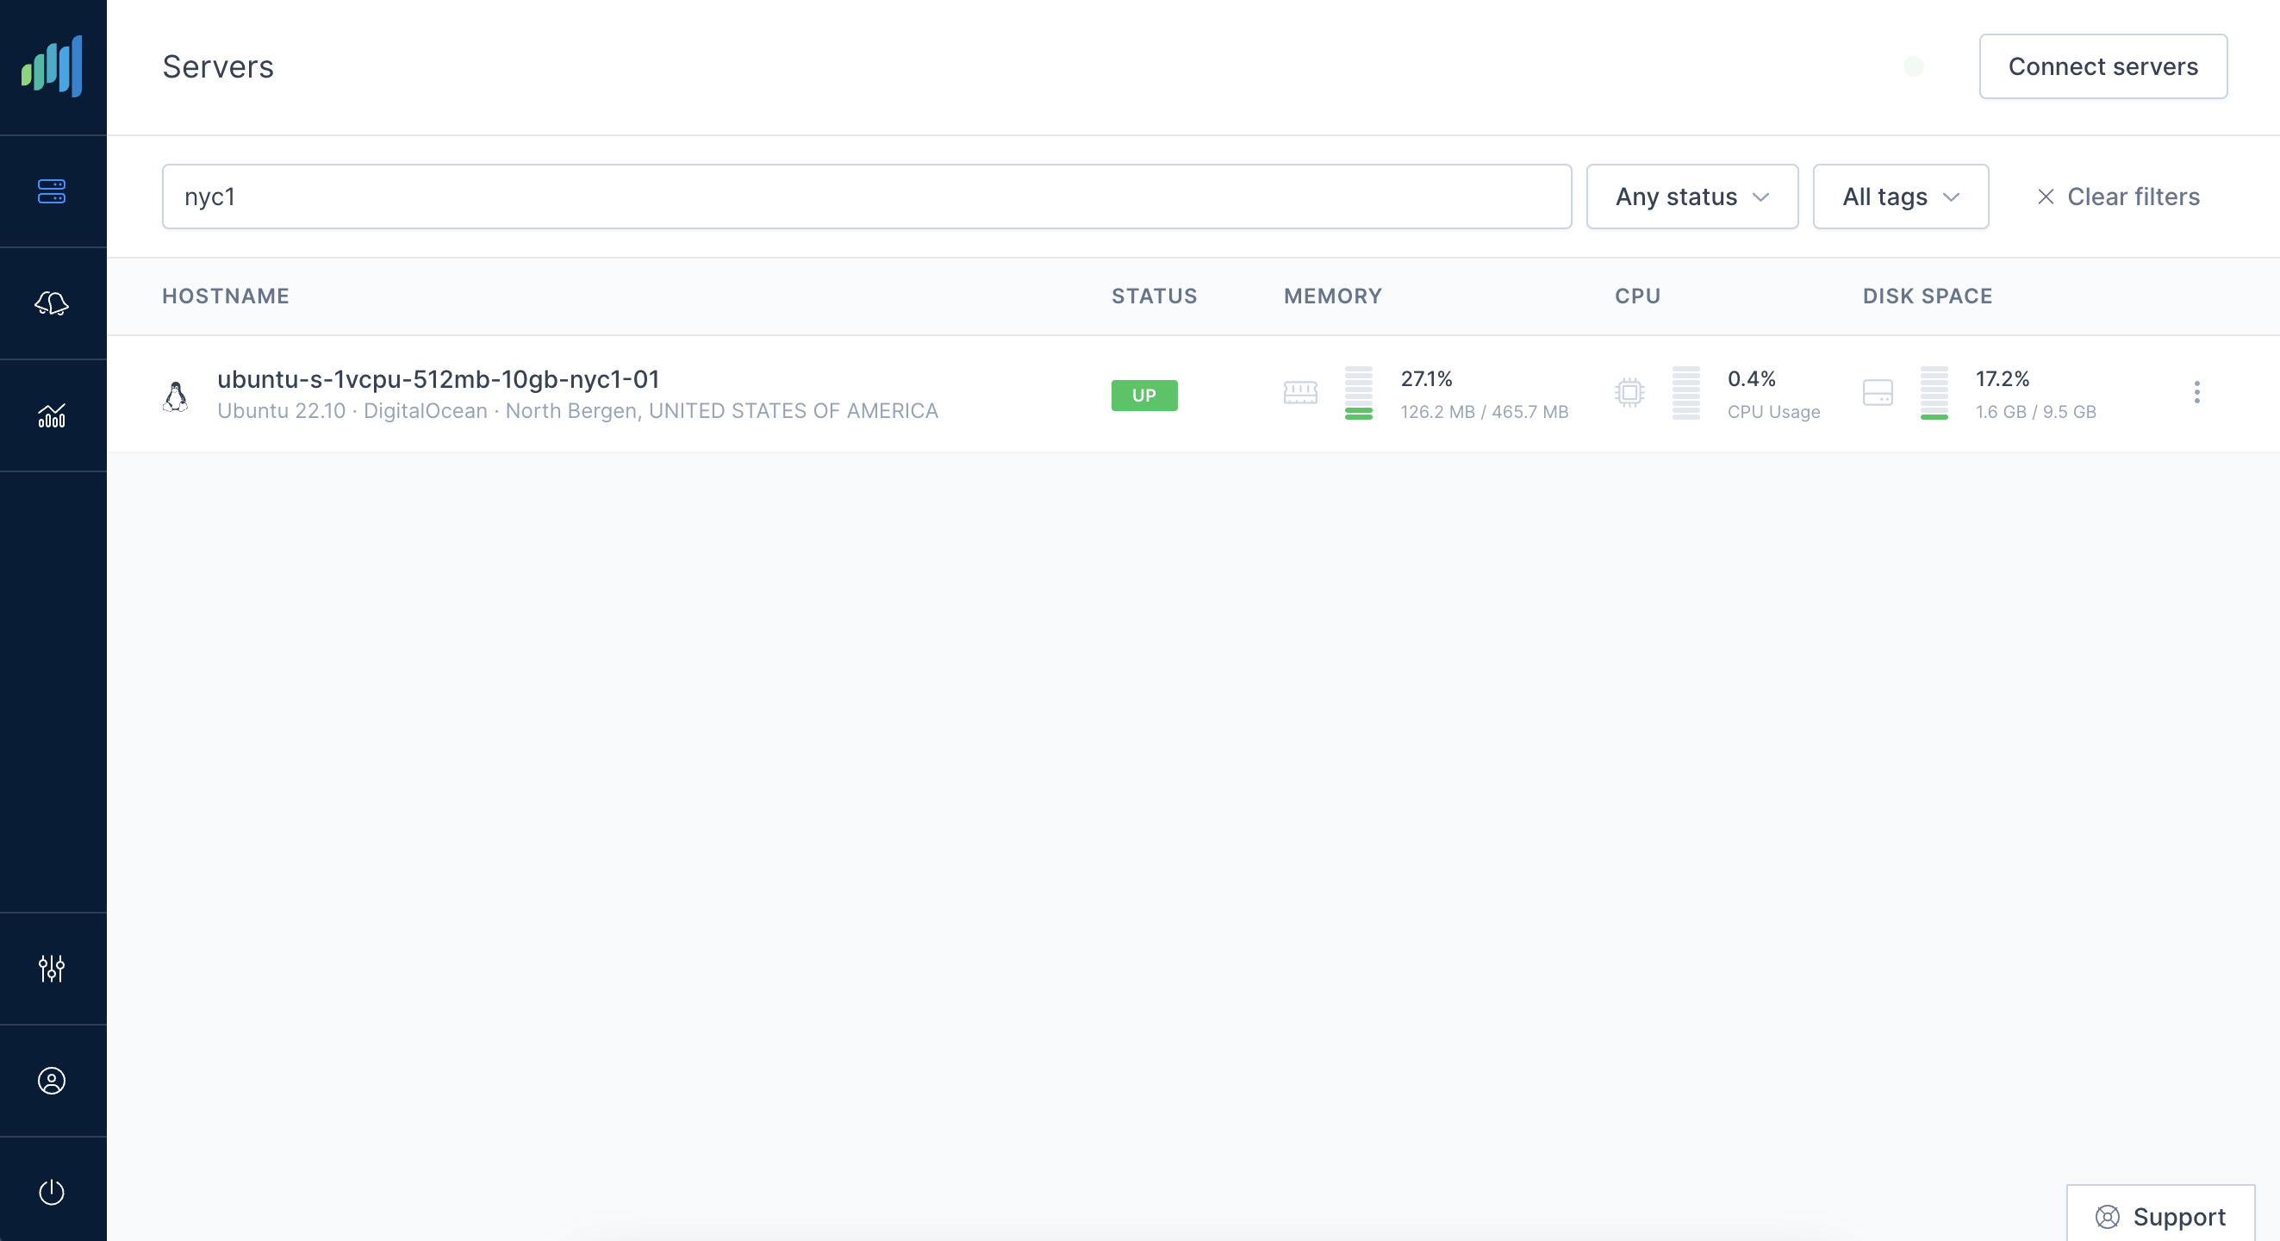The image size is (2280, 1241).
Task: Click the memory usage bar indicator
Action: click(x=1358, y=392)
